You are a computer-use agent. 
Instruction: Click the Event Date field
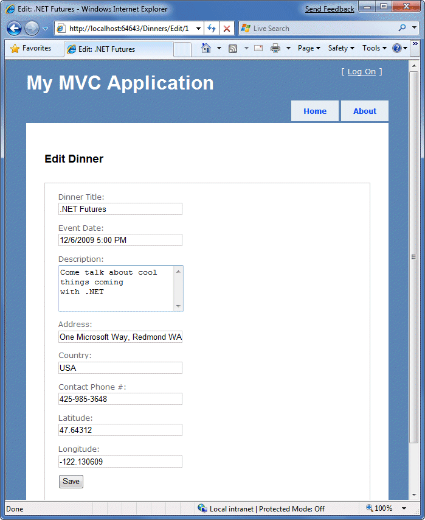(120, 240)
